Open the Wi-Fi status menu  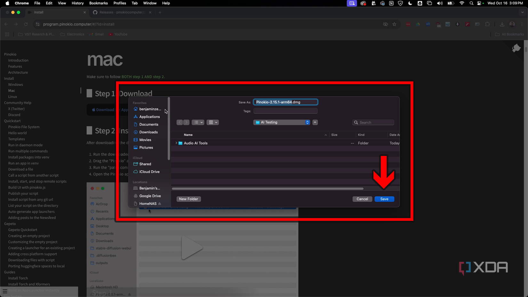click(462, 3)
